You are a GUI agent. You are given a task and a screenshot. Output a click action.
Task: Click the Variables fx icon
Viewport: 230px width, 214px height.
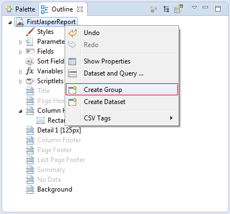[30, 71]
